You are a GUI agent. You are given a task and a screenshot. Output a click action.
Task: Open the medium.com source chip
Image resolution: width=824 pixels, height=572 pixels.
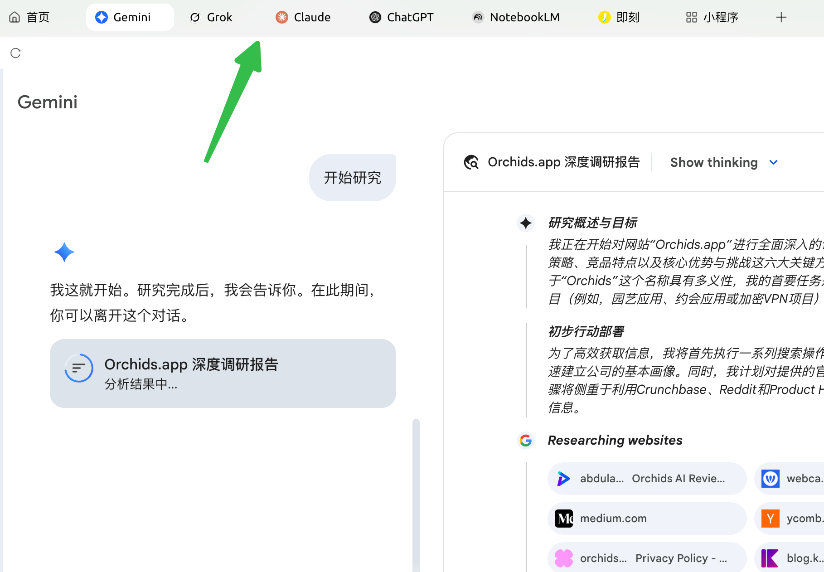[x=647, y=519]
